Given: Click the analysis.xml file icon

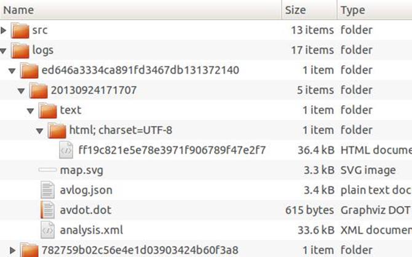Looking at the screenshot, I should [x=47, y=230].
